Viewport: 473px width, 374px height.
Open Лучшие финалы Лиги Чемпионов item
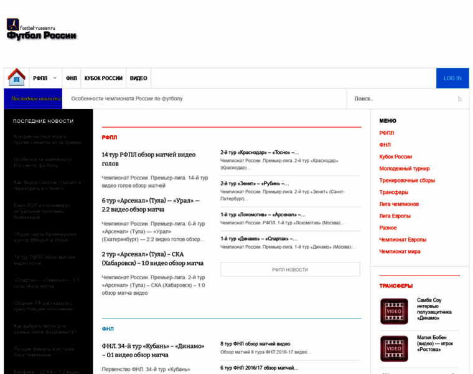tap(44, 352)
